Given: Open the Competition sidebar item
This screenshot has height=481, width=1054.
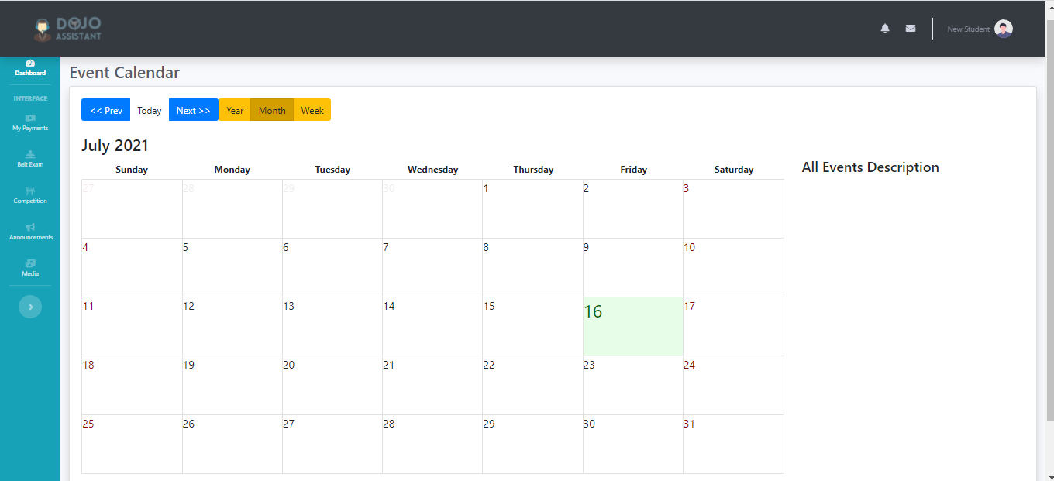Looking at the screenshot, I should point(30,195).
